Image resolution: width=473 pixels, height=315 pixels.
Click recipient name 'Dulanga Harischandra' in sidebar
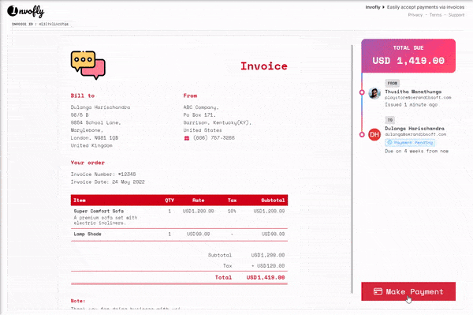coord(415,129)
